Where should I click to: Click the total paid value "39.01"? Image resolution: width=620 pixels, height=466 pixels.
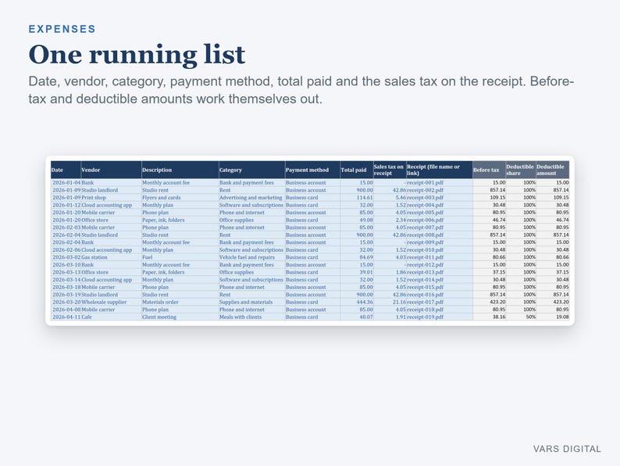(357, 272)
